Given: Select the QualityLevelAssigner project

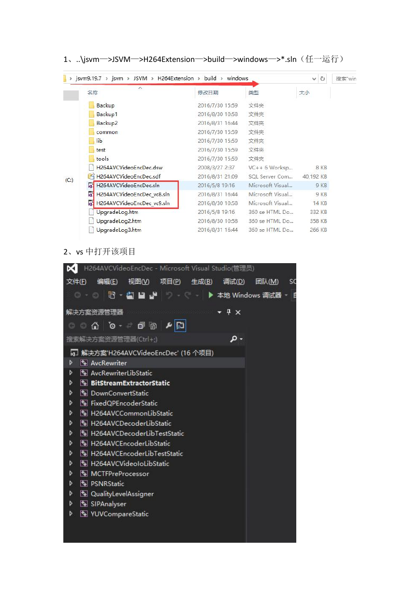Looking at the screenshot, I should pyautogui.click(x=122, y=494).
